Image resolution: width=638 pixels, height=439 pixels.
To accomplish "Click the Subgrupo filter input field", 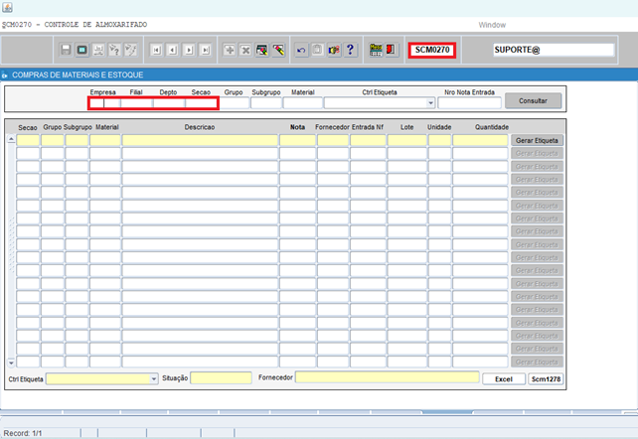I will (x=266, y=103).
